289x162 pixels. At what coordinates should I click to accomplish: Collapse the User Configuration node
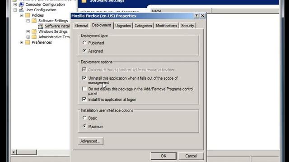[15, 10]
